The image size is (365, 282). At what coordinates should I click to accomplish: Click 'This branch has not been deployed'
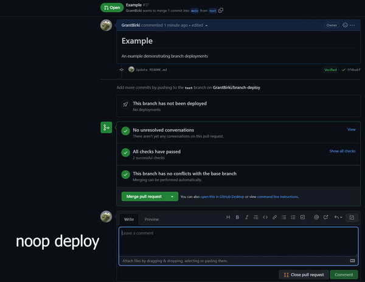170,104
